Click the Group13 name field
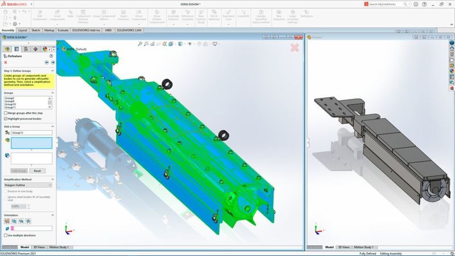The width and height of the screenshot is (455, 256). (x=32, y=133)
